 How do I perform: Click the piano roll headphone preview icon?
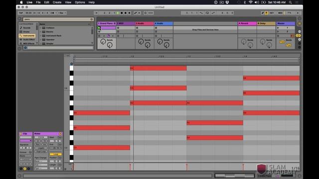coord(71,64)
